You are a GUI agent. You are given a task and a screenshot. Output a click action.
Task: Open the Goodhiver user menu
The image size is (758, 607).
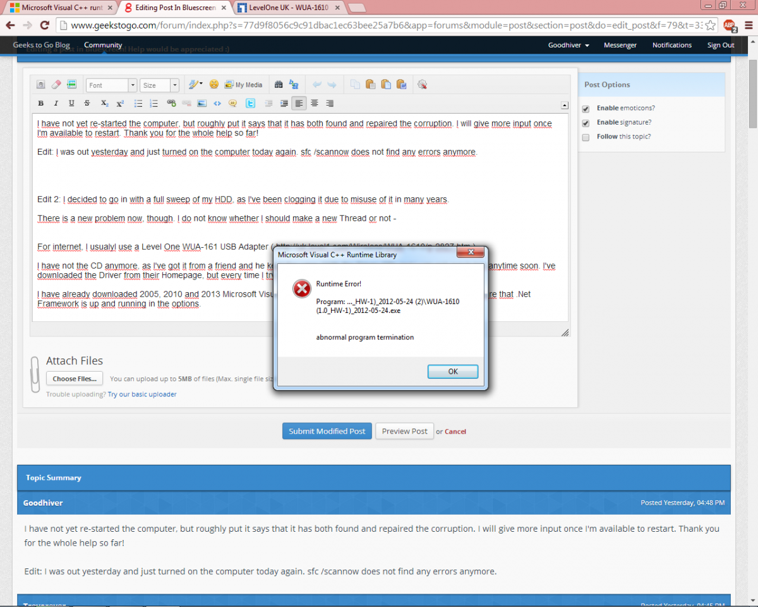[568, 45]
